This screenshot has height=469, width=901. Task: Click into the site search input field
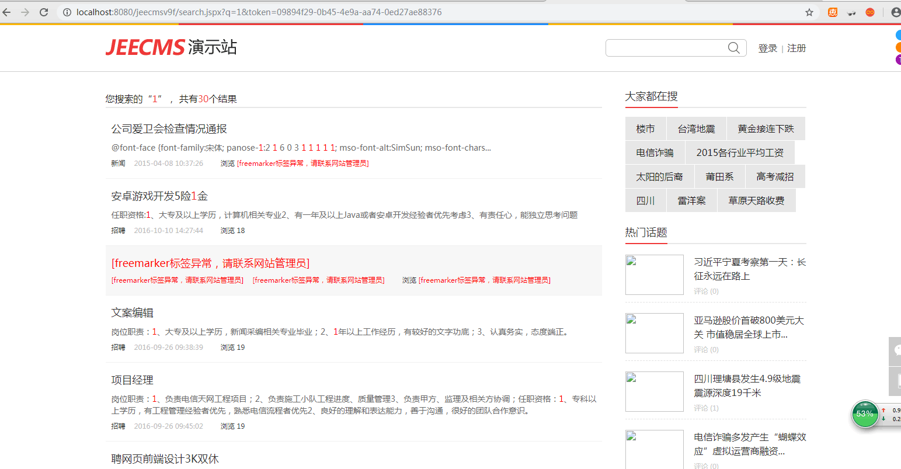click(x=666, y=48)
